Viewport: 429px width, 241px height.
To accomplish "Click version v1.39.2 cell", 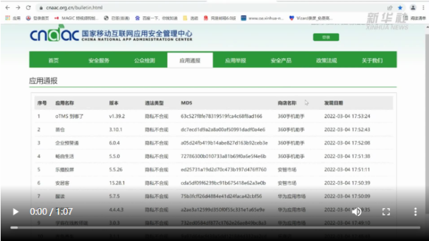I will 117,117.
